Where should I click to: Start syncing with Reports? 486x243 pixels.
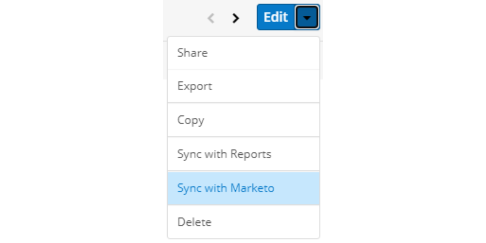click(243, 154)
